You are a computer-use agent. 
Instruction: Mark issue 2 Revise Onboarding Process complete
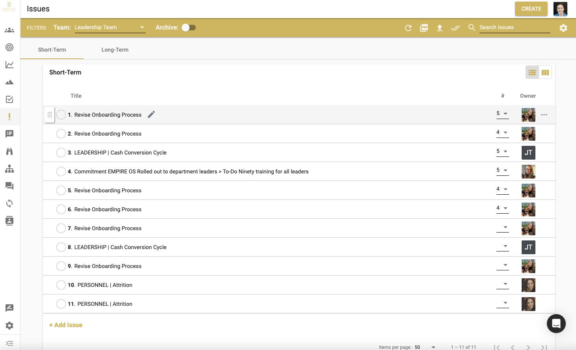61,134
